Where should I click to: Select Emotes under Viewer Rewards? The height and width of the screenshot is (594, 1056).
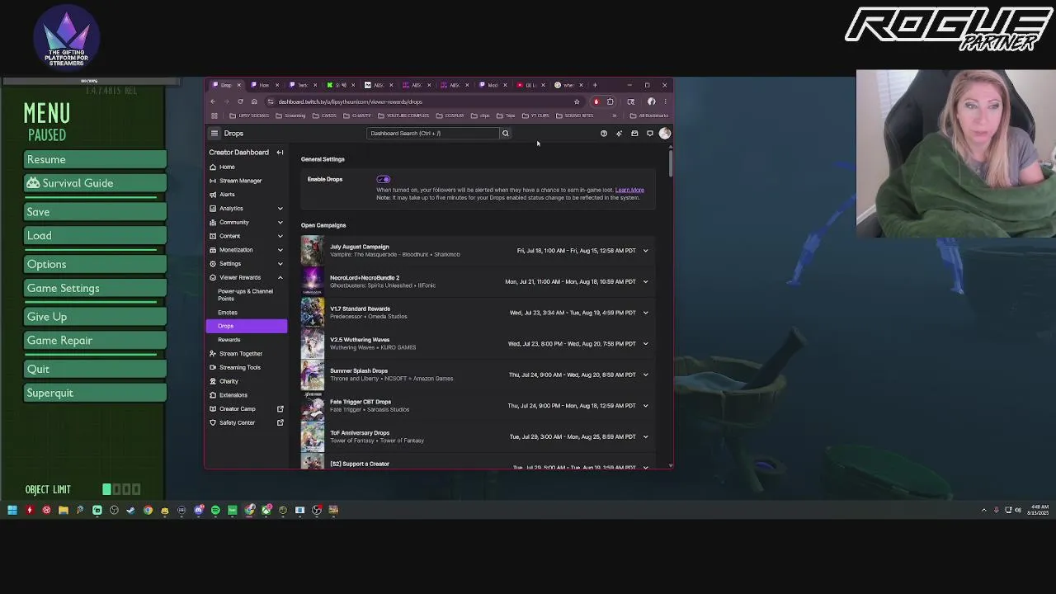(247, 313)
